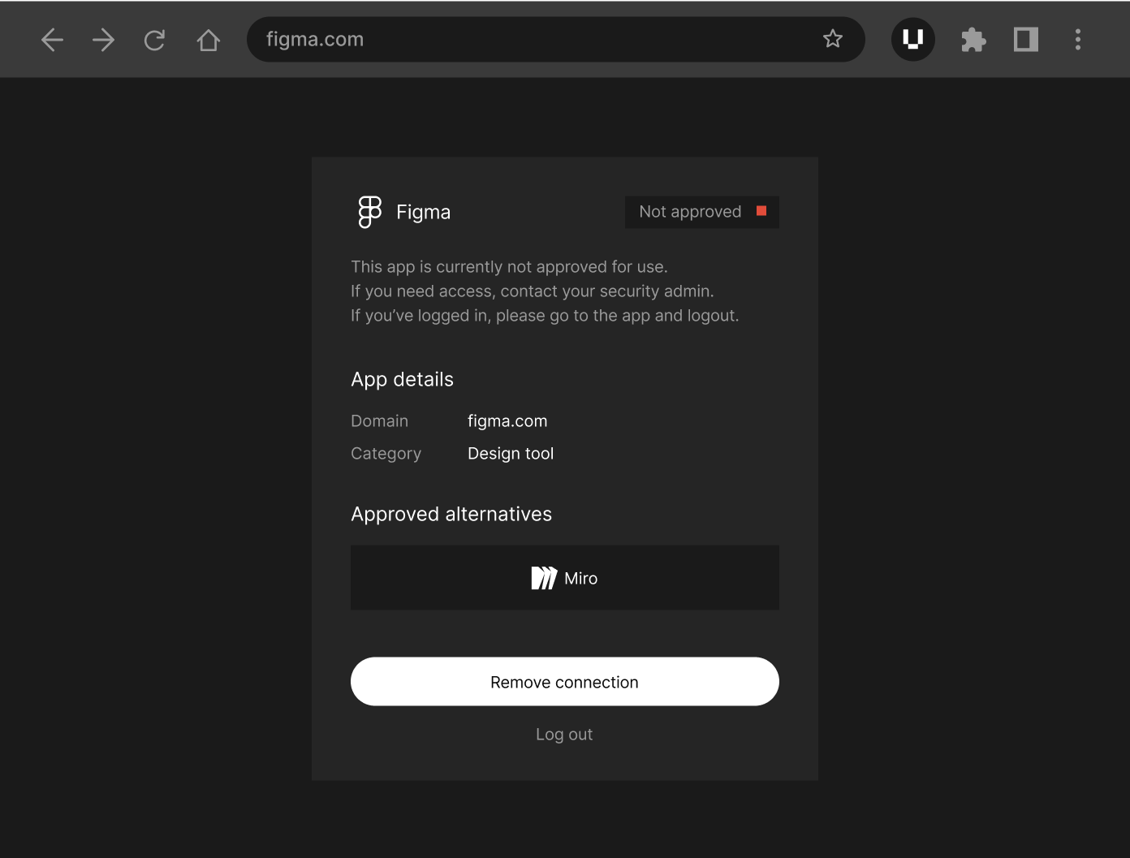Click the red status square indicator

[761, 211]
